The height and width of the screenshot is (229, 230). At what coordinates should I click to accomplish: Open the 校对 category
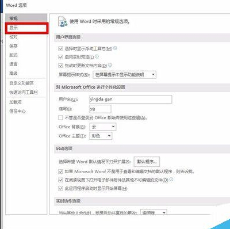click(26, 37)
